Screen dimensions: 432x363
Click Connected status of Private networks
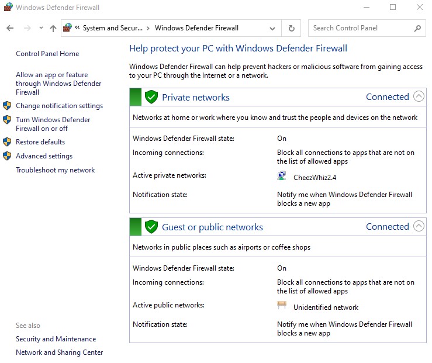pos(388,96)
